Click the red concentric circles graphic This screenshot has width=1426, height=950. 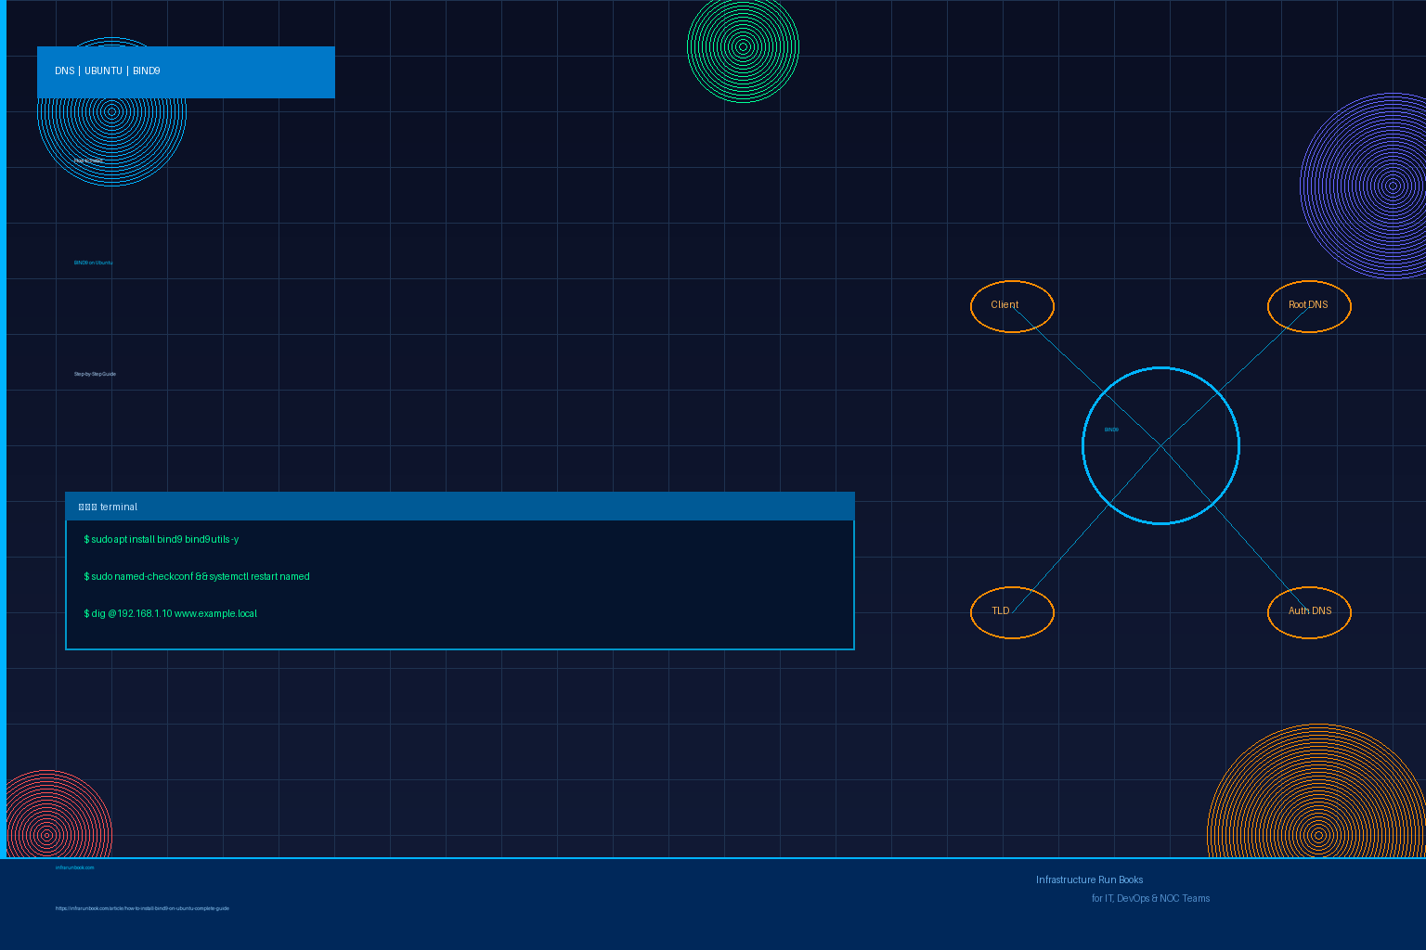coord(54,818)
